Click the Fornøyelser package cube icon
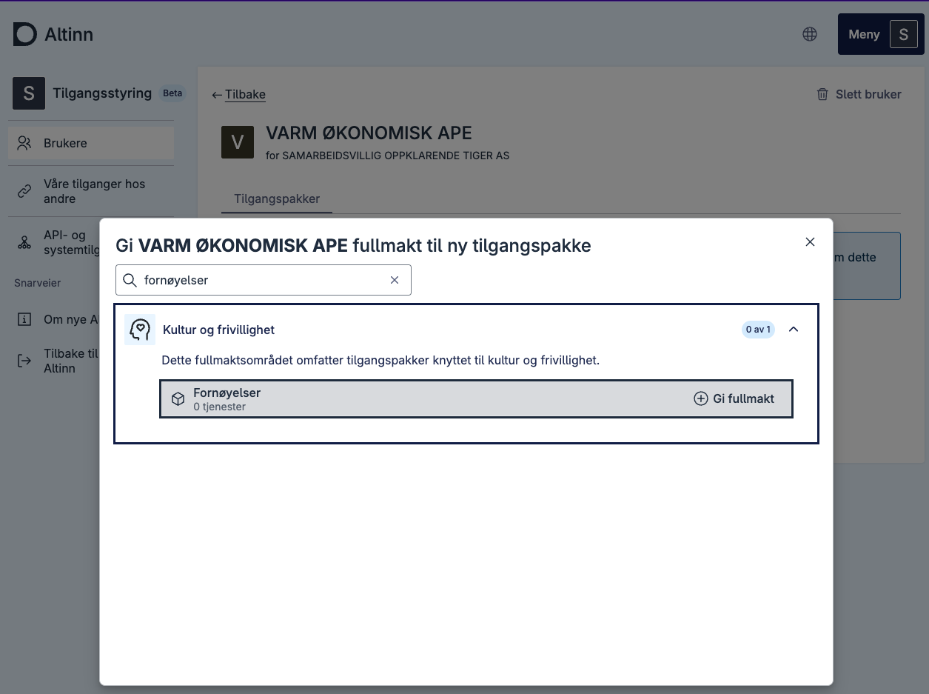 pyautogui.click(x=178, y=398)
